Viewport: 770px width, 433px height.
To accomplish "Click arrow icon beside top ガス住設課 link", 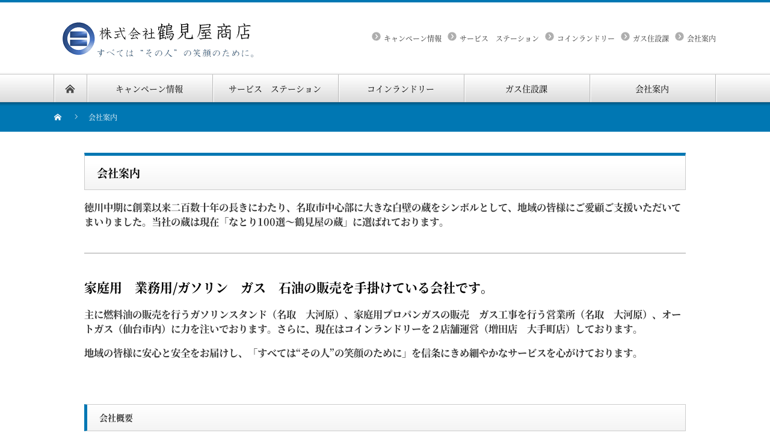I will 625,37.
